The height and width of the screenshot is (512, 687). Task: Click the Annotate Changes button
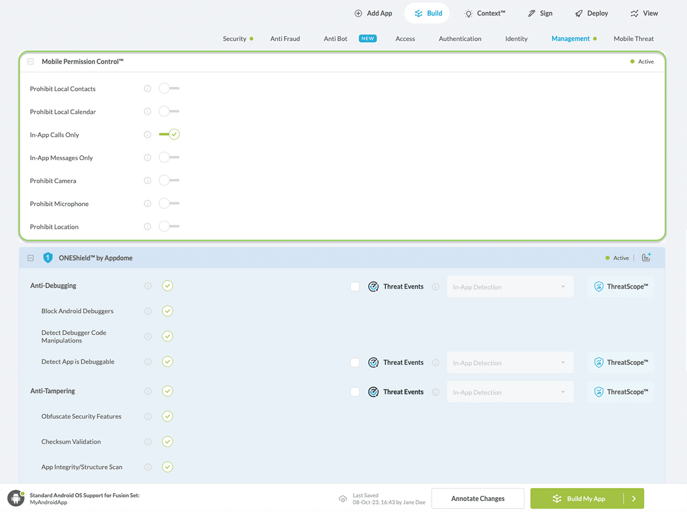[477, 498]
